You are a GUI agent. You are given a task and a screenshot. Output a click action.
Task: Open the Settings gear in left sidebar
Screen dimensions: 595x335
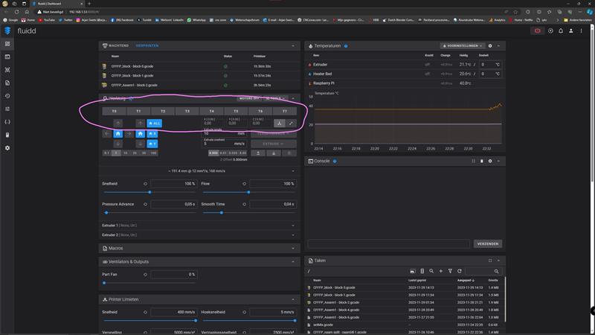pyautogui.click(x=7, y=148)
